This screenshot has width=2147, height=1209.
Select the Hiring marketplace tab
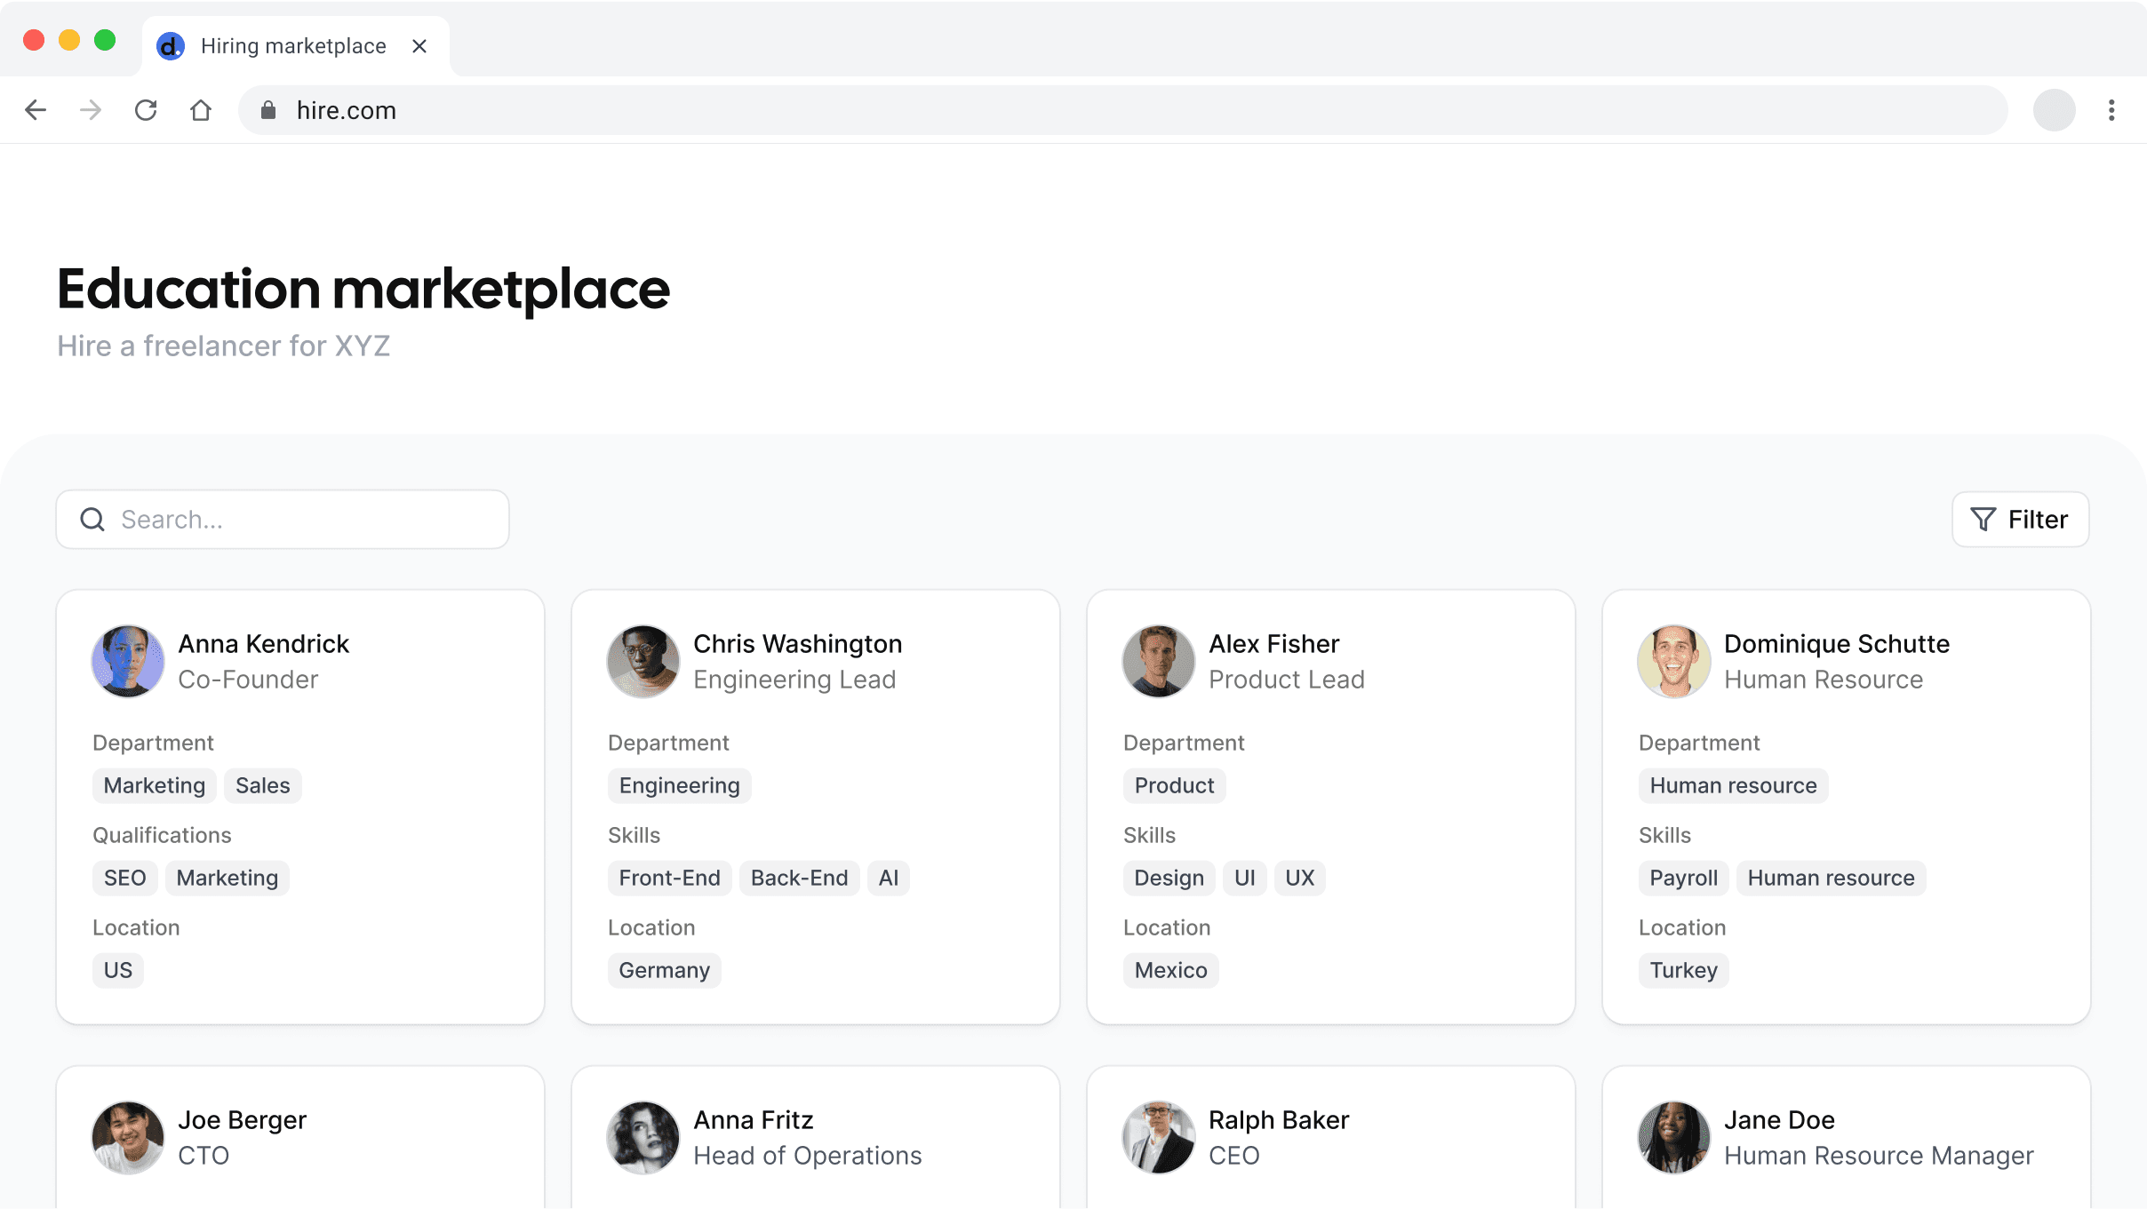click(293, 46)
